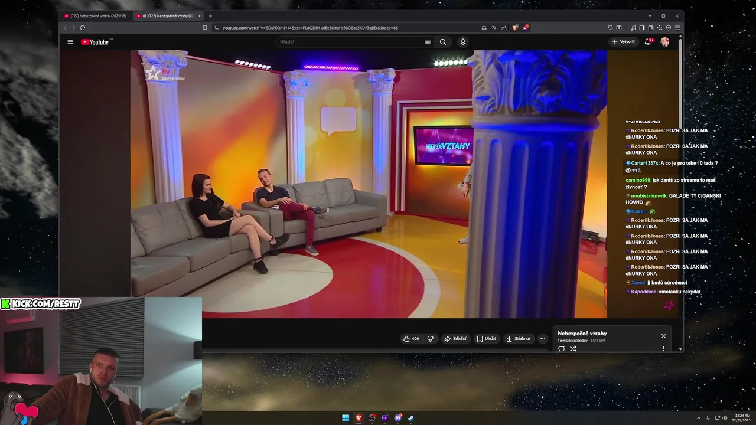The height and width of the screenshot is (425, 756).
Task: Go back in browser history
Action: click(x=65, y=28)
